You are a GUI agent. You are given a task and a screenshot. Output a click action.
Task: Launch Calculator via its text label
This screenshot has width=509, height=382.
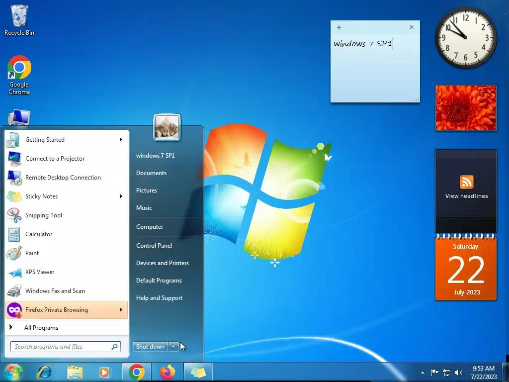39,234
